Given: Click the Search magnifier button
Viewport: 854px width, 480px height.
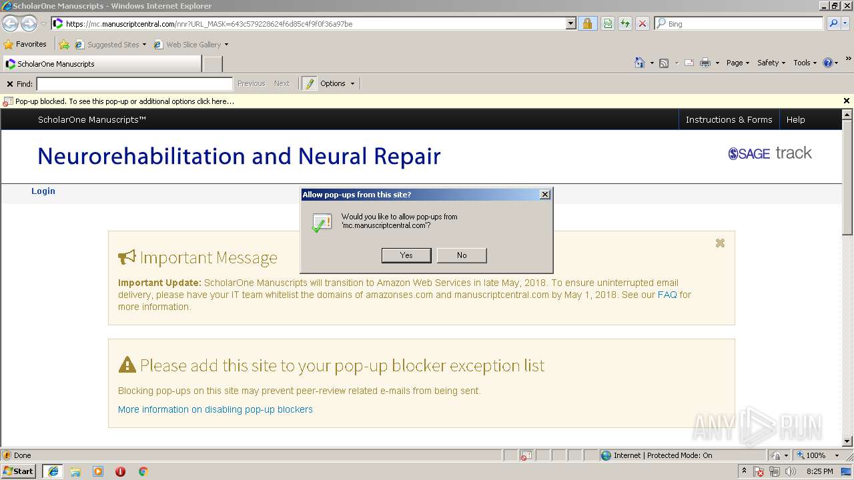Looking at the screenshot, I should coord(833,23).
